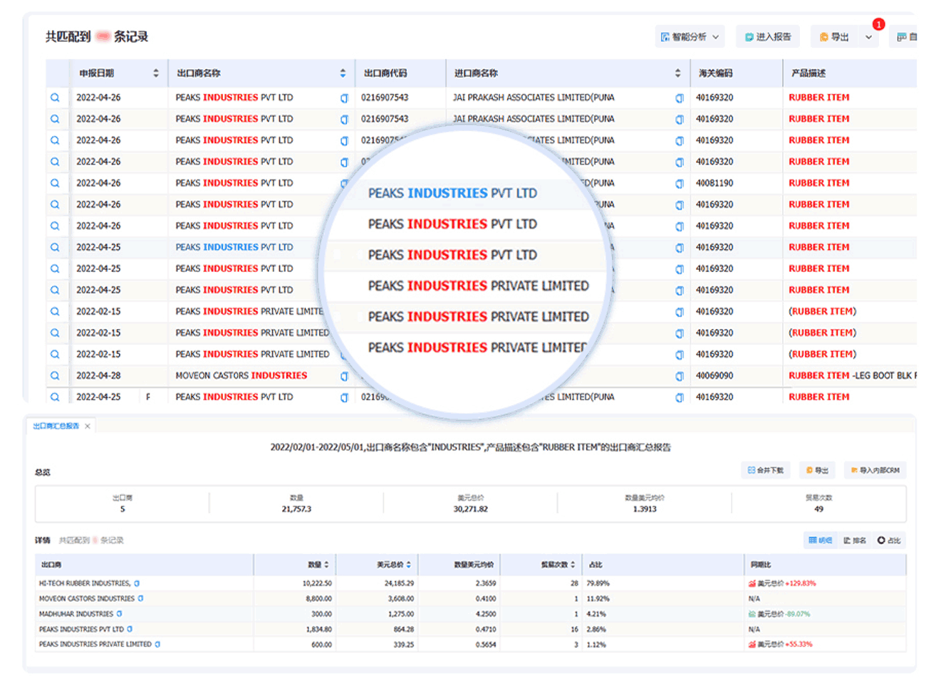Switch detail view to 排名 ranking
The height and width of the screenshot is (680, 931).
click(x=855, y=540)
